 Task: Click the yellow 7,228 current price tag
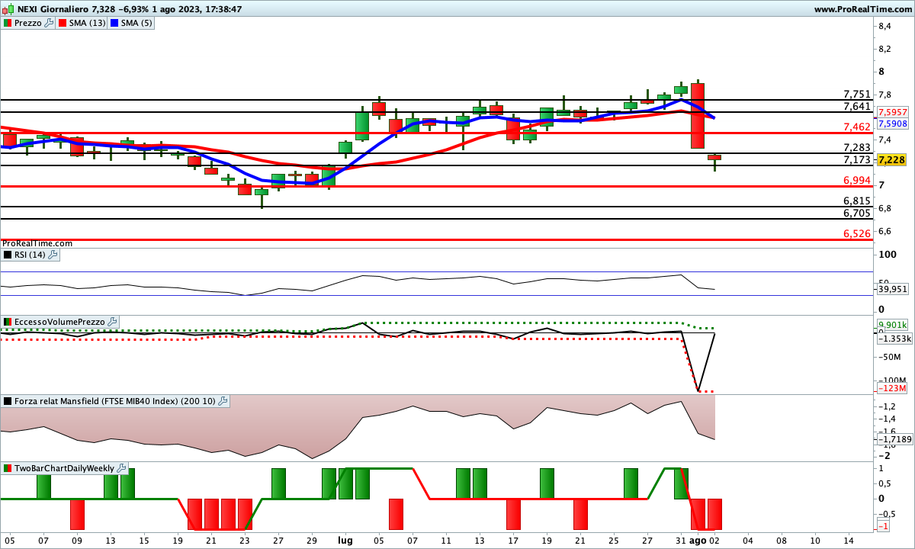click(x=891, y=159)
